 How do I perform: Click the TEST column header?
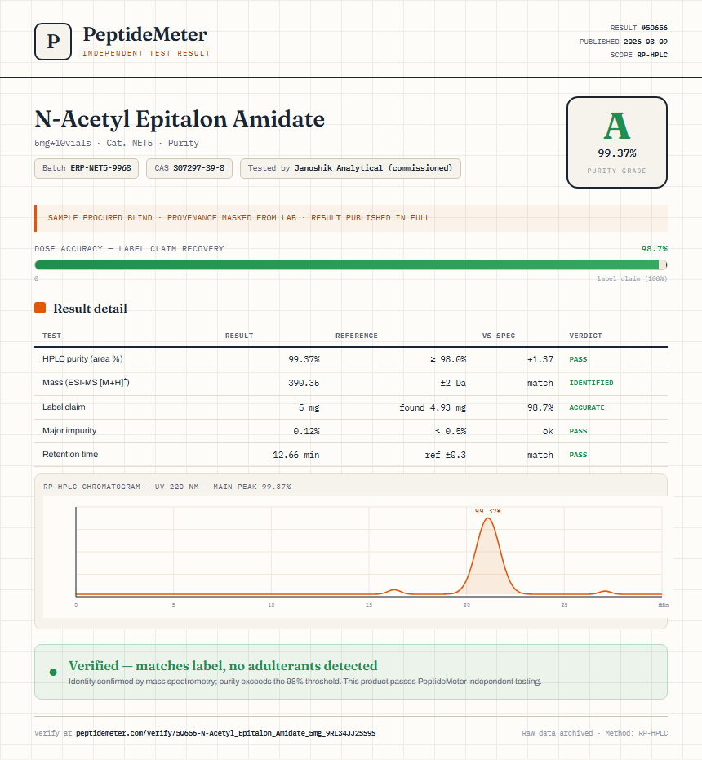tap(52, 336)
